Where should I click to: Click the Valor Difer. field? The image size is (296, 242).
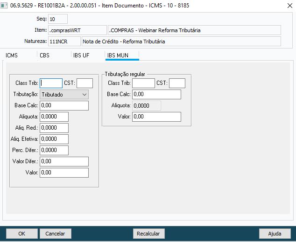coord(64,161)
